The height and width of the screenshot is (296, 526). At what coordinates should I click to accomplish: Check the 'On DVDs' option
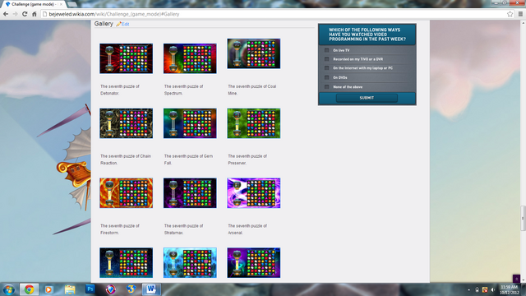(x=326, y=77)
